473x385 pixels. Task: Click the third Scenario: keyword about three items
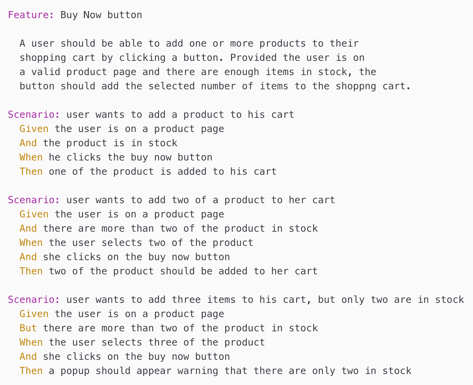34,300
